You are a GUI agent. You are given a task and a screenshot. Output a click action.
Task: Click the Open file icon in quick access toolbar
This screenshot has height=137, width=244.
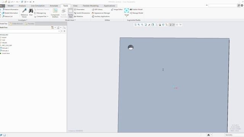(x=6, y=2)
